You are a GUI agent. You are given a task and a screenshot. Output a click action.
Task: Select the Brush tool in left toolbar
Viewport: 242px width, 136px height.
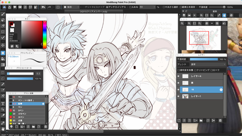tap(3, 14)
